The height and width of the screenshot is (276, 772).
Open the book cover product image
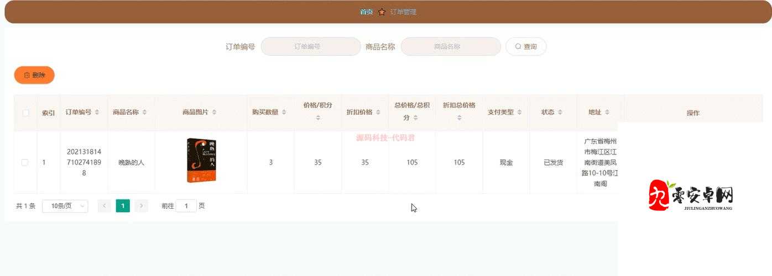pos(201,161)
